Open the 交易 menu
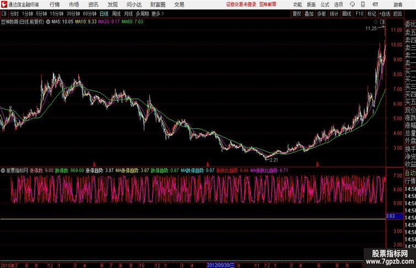 179,4
